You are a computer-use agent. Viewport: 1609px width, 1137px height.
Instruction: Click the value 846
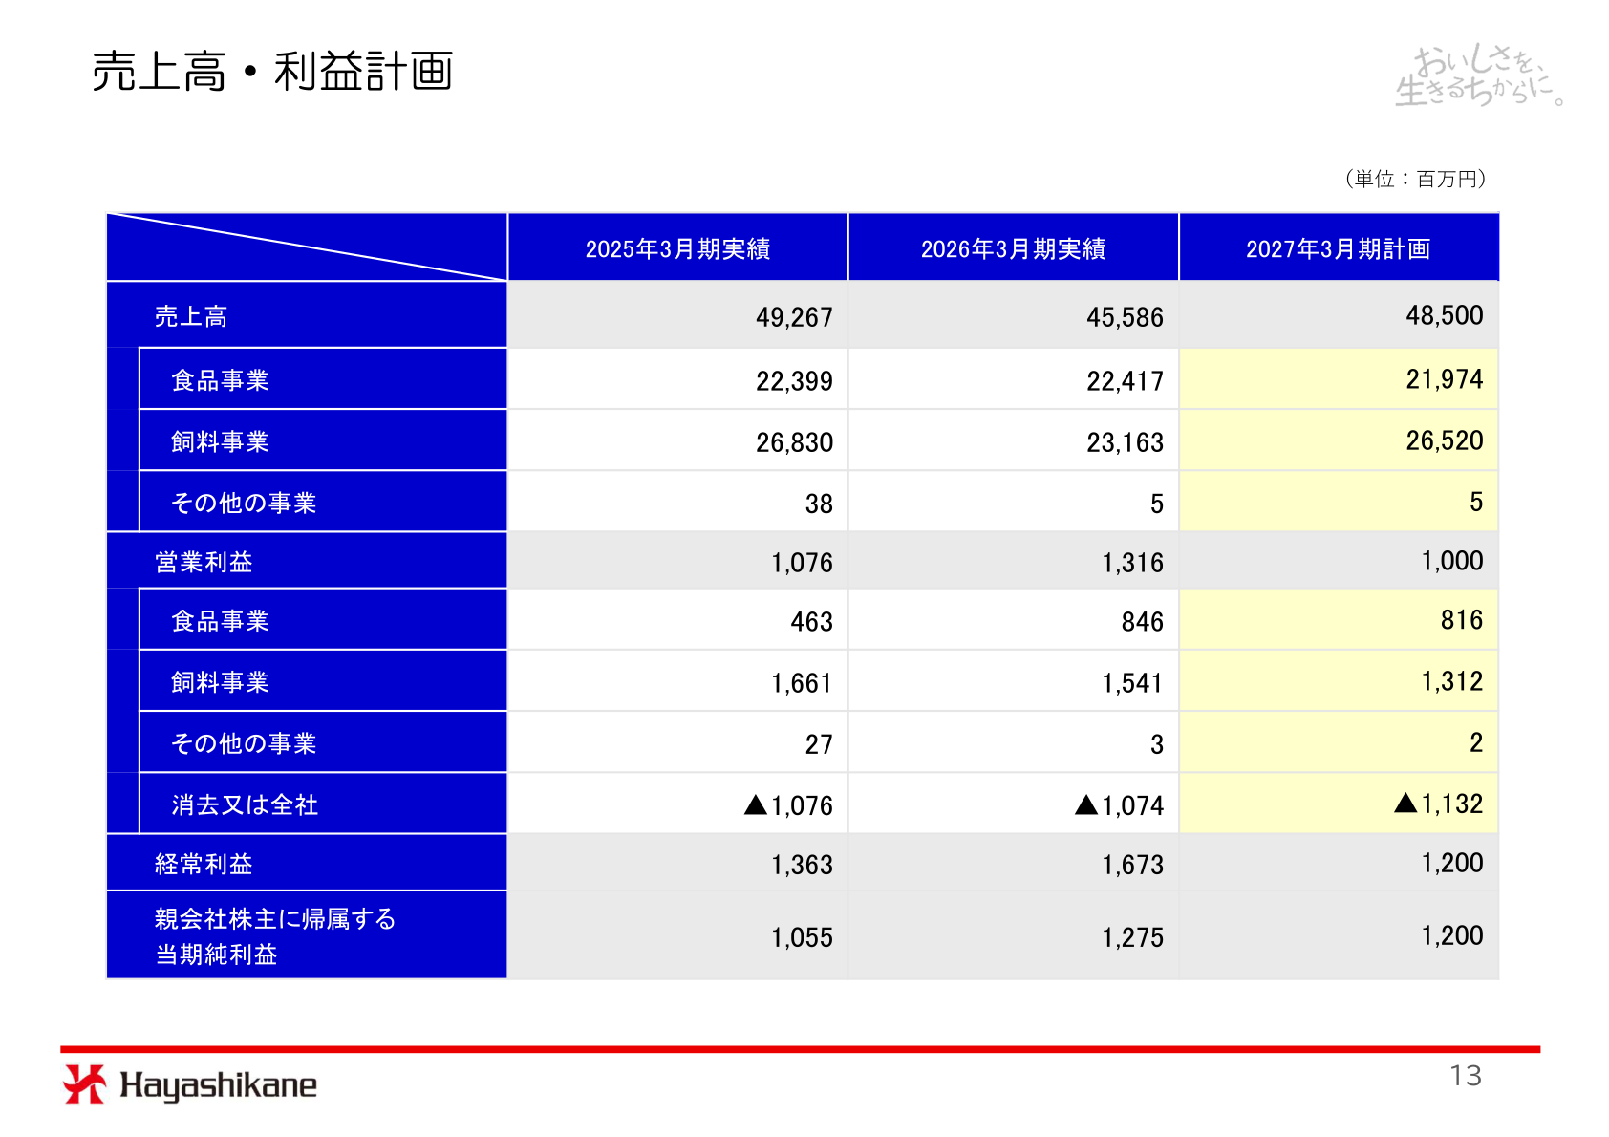1142,622
